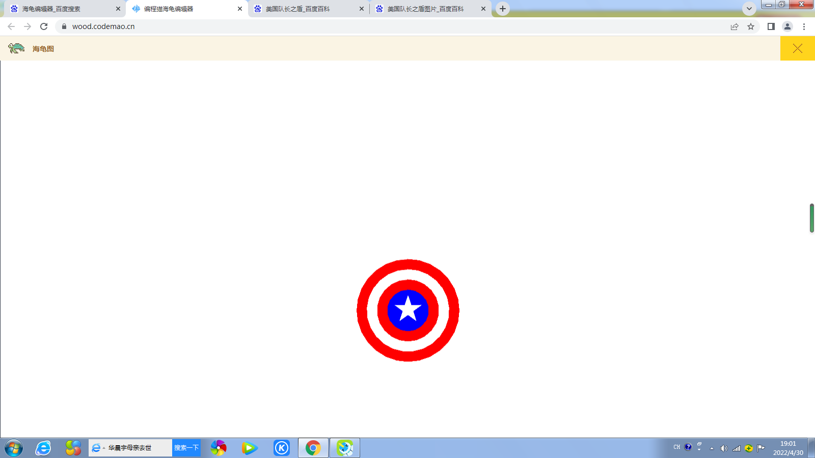Expand the search engine dropdown arrow

pyautogui.click(x=104, y=448)
